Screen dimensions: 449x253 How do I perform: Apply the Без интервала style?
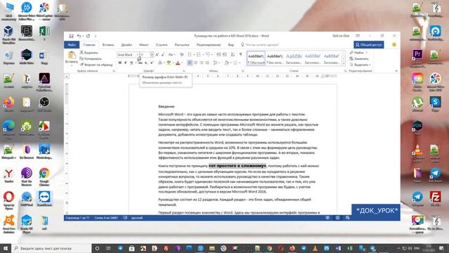(274, 58)
